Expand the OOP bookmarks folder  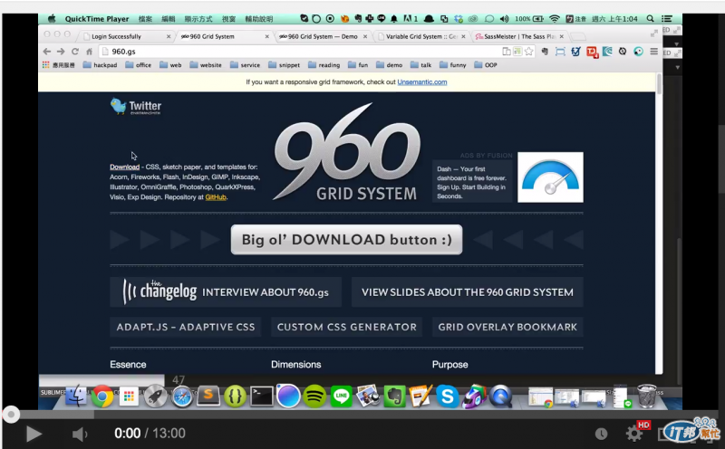pos(486,64)
